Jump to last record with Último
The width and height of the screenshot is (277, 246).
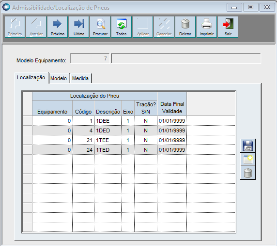coord(79,27)
